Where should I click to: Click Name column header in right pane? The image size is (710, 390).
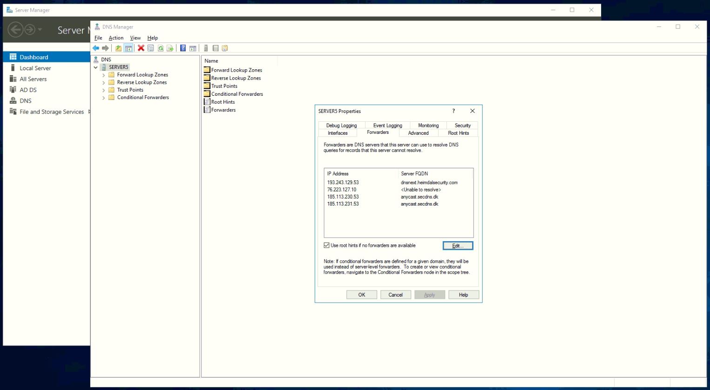click(x=240, y=61)
